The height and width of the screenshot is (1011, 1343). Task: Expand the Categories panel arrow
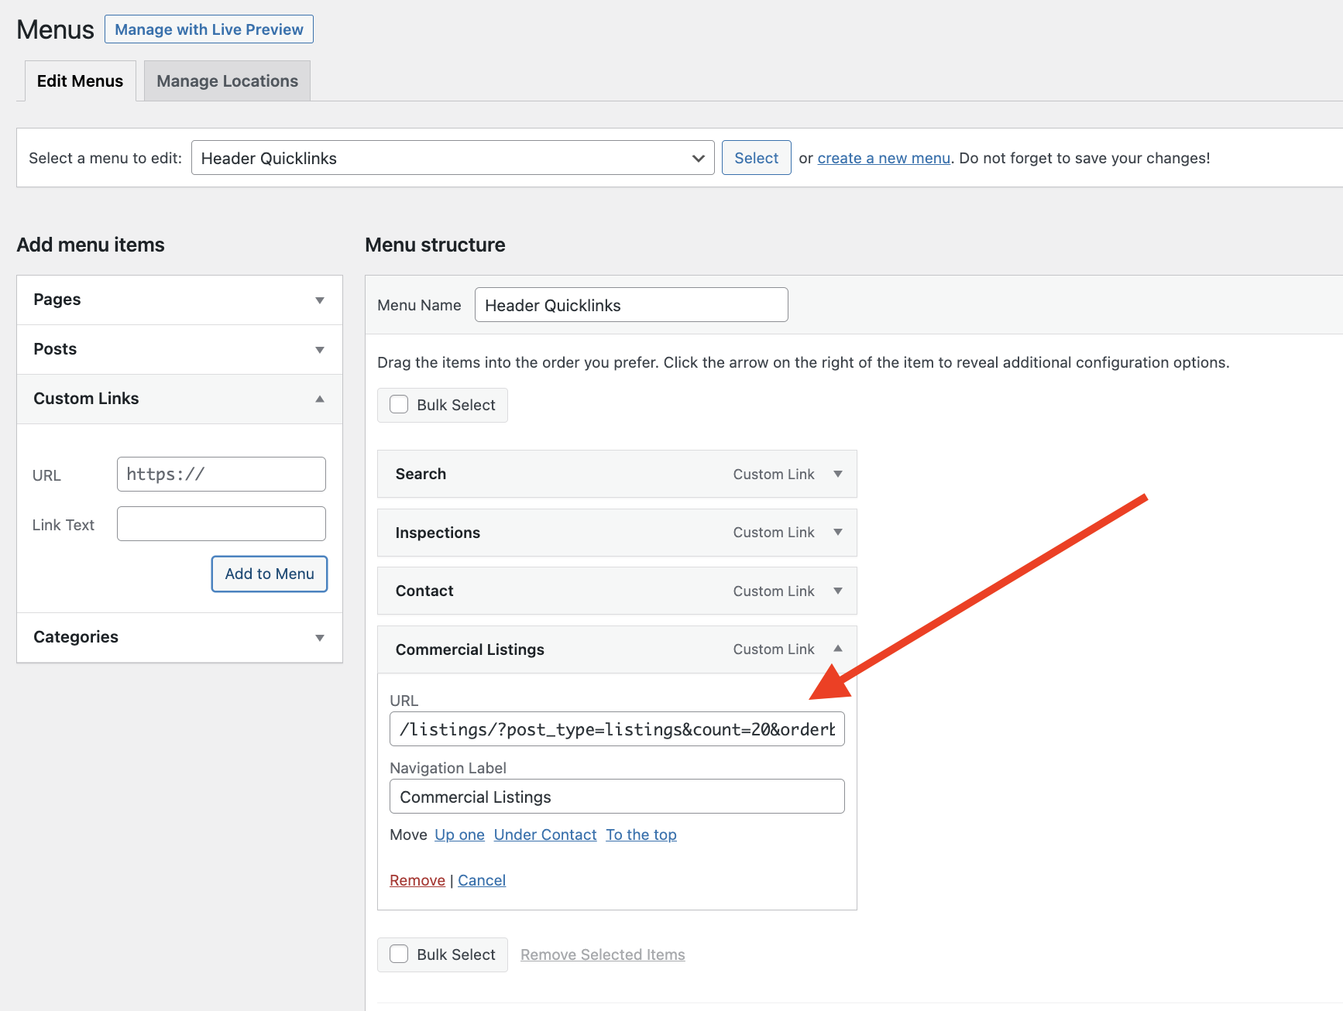tap(319, 638)
